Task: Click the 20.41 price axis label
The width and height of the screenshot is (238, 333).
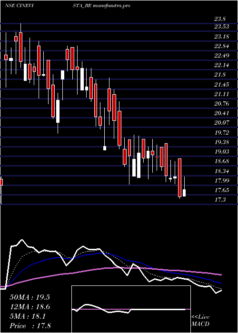Action: (x=221, y=113)
